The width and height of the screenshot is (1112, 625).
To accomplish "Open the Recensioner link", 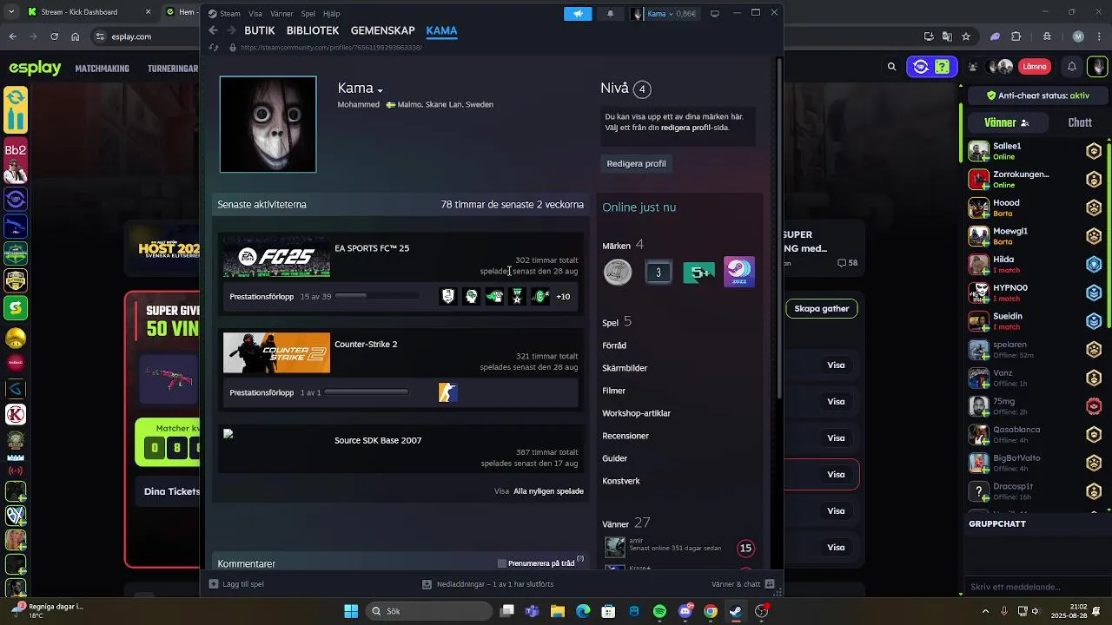I will [625, 436].
